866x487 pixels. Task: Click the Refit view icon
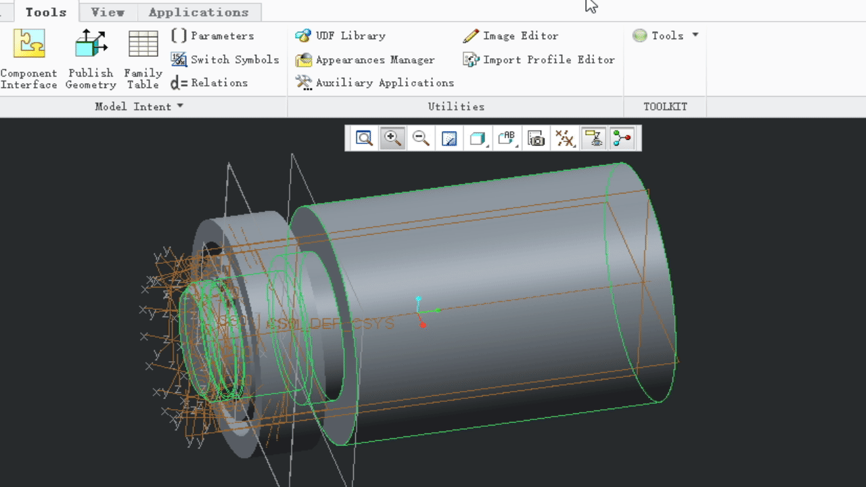tap(364, 139)
